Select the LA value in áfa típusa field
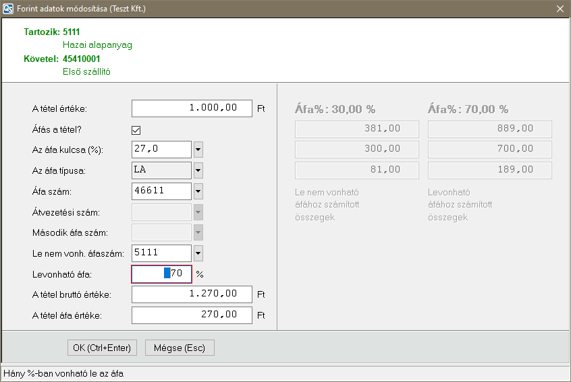Viewport: 571px width, 382px height. click(x=161, y=170)
